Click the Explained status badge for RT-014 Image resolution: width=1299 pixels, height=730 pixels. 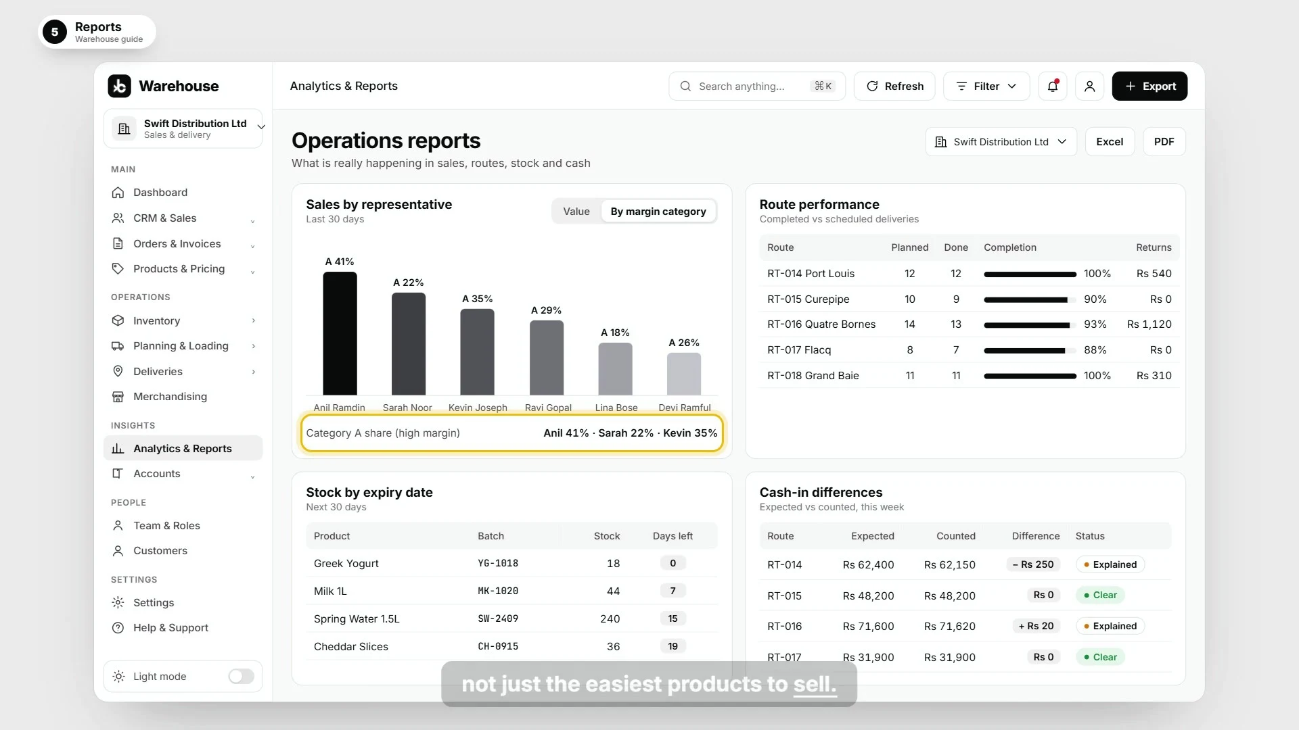[1110, 564]
